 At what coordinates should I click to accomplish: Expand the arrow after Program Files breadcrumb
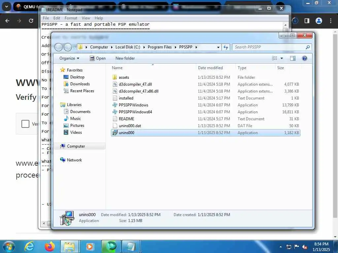(176, 47)
